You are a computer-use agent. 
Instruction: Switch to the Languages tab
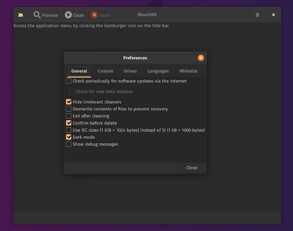(158, 71)
